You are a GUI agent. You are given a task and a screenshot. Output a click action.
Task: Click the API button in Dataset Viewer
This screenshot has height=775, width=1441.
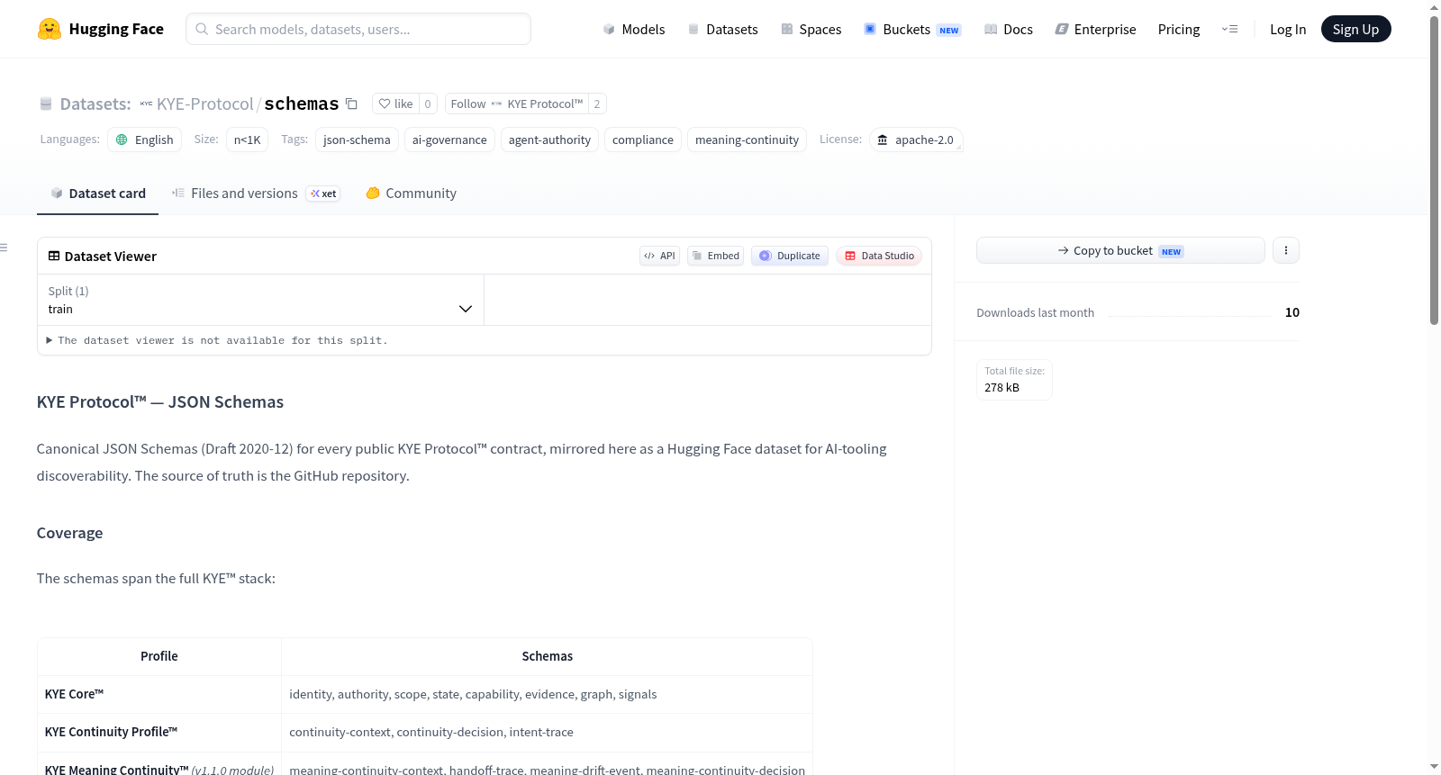(659, 256)
